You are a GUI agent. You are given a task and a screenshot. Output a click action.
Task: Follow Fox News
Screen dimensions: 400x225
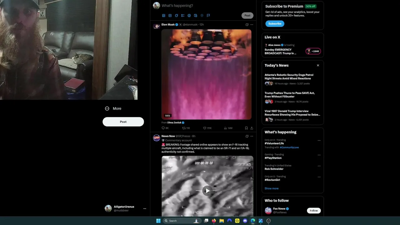pyautogui.click(x=314, y=211)
